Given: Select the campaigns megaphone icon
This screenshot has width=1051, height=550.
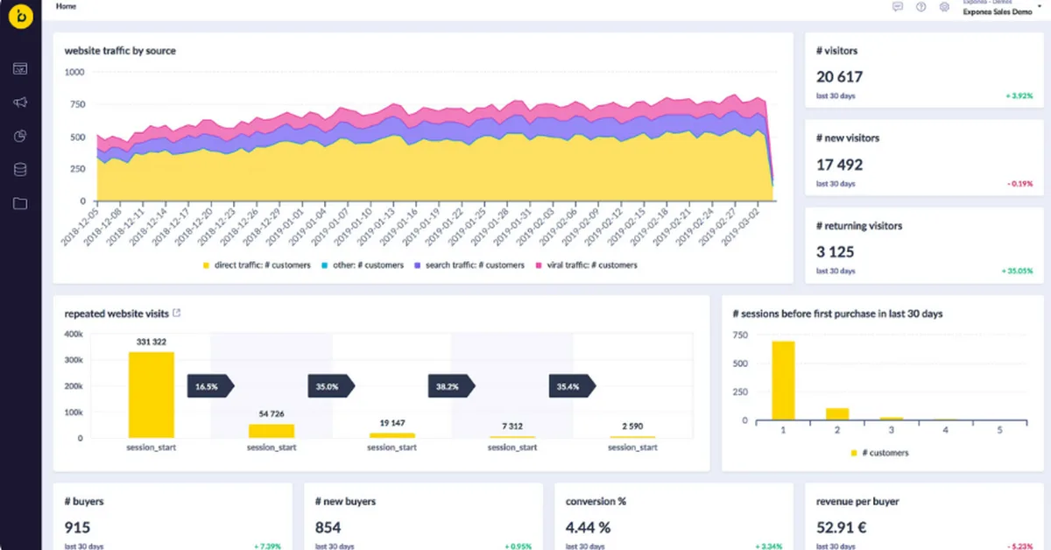Looking at the screenshot, I should pos(21,102).
